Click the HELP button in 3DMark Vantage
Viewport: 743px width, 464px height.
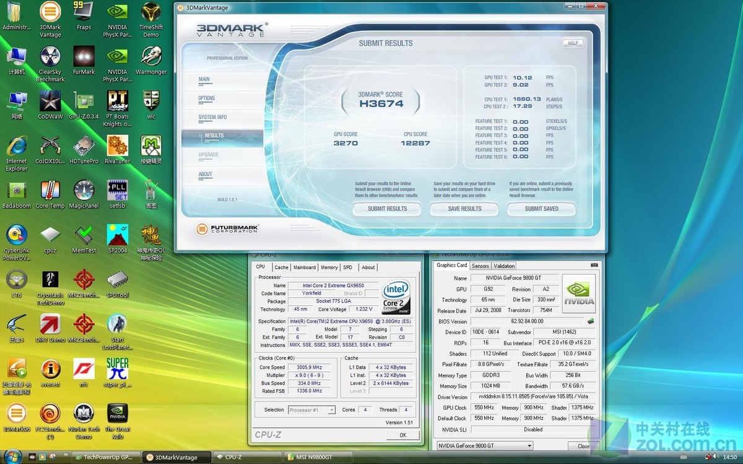pyautogui.click(x=573, y=43)
